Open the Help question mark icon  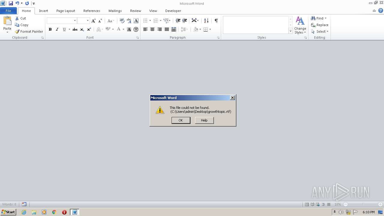coord(380,10)
